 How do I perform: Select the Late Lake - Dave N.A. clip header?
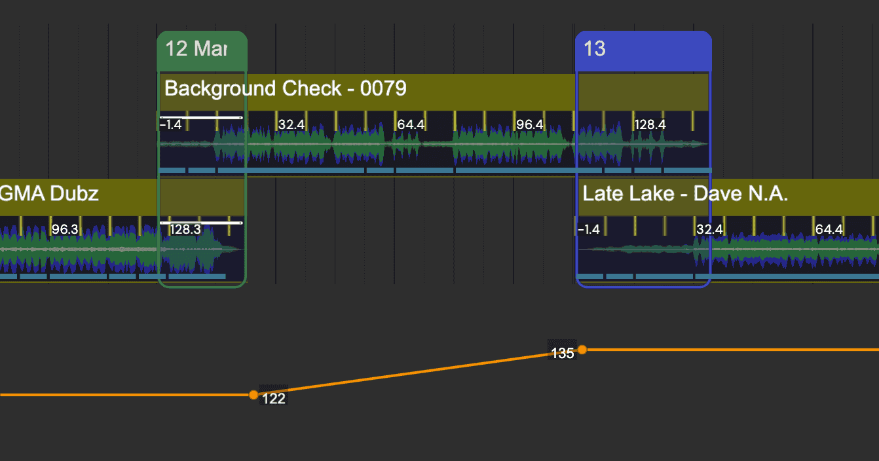pos(686,194)
